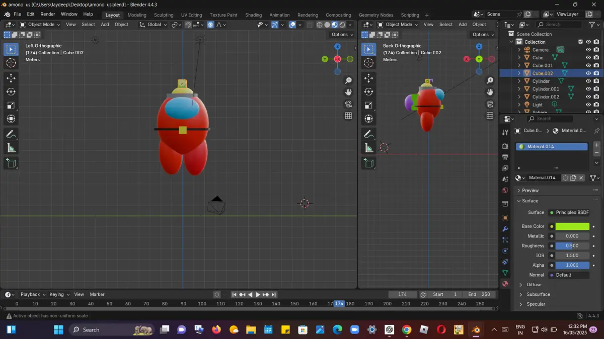This screenshot has height=339, width=604.
Task: Select the Rotate tool in left viewport
Action: (x=11, y=91)
